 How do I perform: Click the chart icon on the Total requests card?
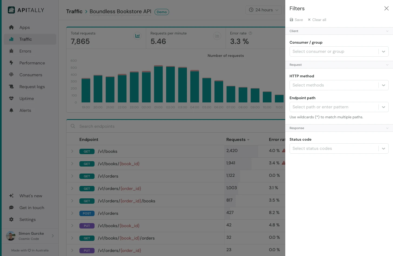coord(137,36)
